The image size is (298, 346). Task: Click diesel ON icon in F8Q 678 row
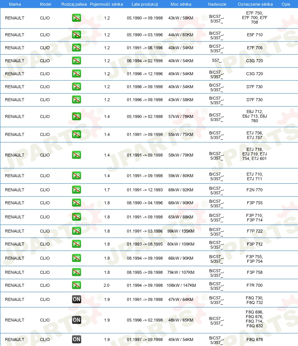click(x=77, y=340)
